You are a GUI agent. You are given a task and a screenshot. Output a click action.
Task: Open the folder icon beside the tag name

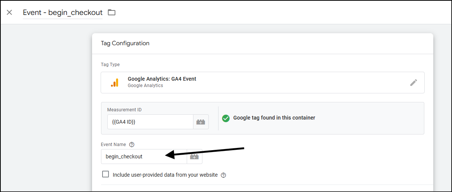point(112,12)
